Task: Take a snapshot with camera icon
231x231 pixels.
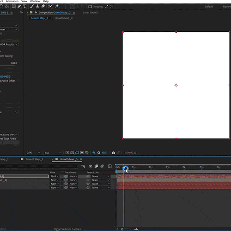Action: click(113, 152)
